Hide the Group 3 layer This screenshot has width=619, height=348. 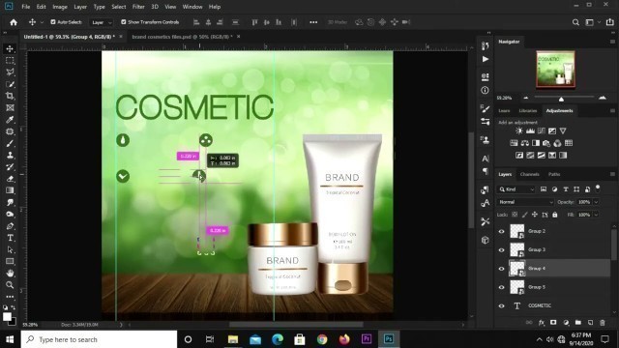(x=501, y=250)
